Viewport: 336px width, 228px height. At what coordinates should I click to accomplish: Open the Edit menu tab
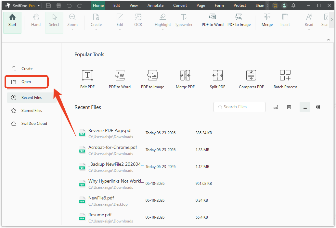point(117,6)
